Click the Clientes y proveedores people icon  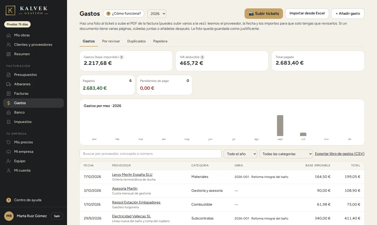tap(9, 45)
